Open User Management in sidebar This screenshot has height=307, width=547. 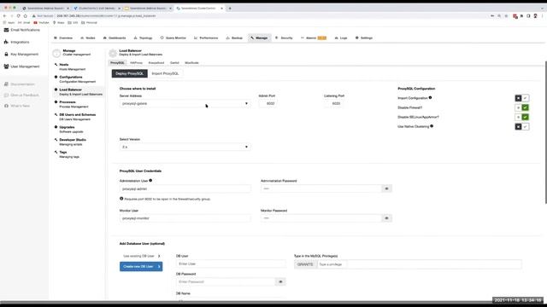point(22,67)
